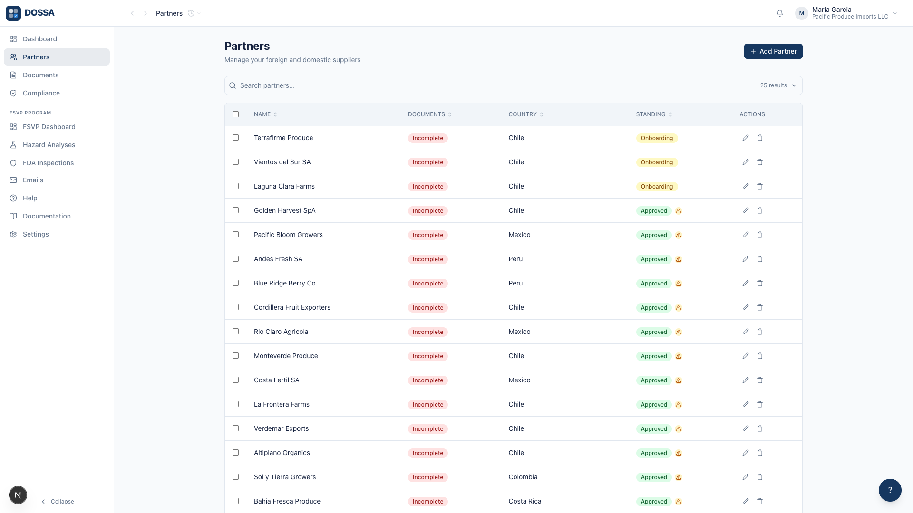913x513 pixels.
Task: Select Pacific Bloom Growers checkbox
Action: point(235,234)
